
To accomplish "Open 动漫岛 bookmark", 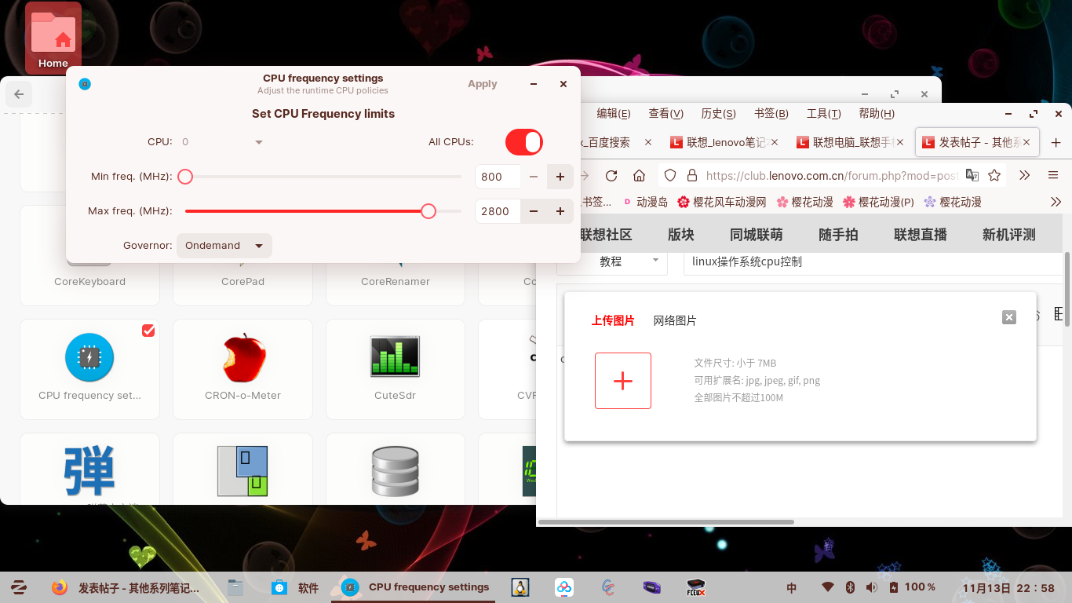I will (646, 202).
